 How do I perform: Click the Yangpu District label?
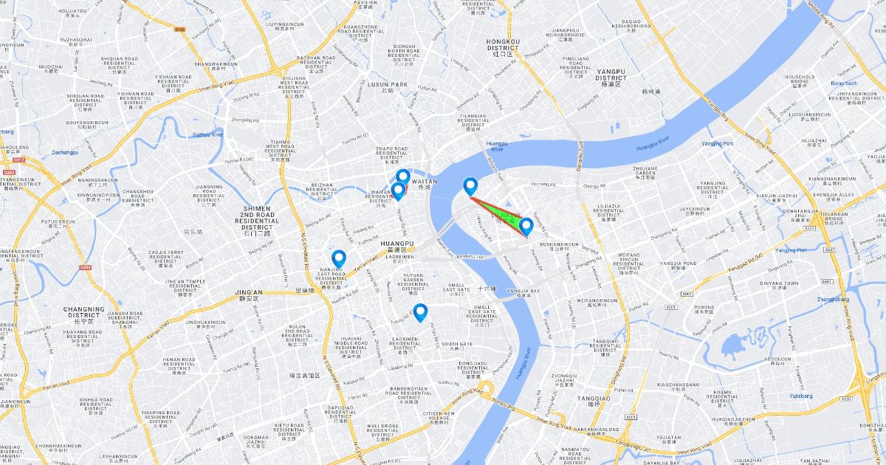(x=611, y=77)
